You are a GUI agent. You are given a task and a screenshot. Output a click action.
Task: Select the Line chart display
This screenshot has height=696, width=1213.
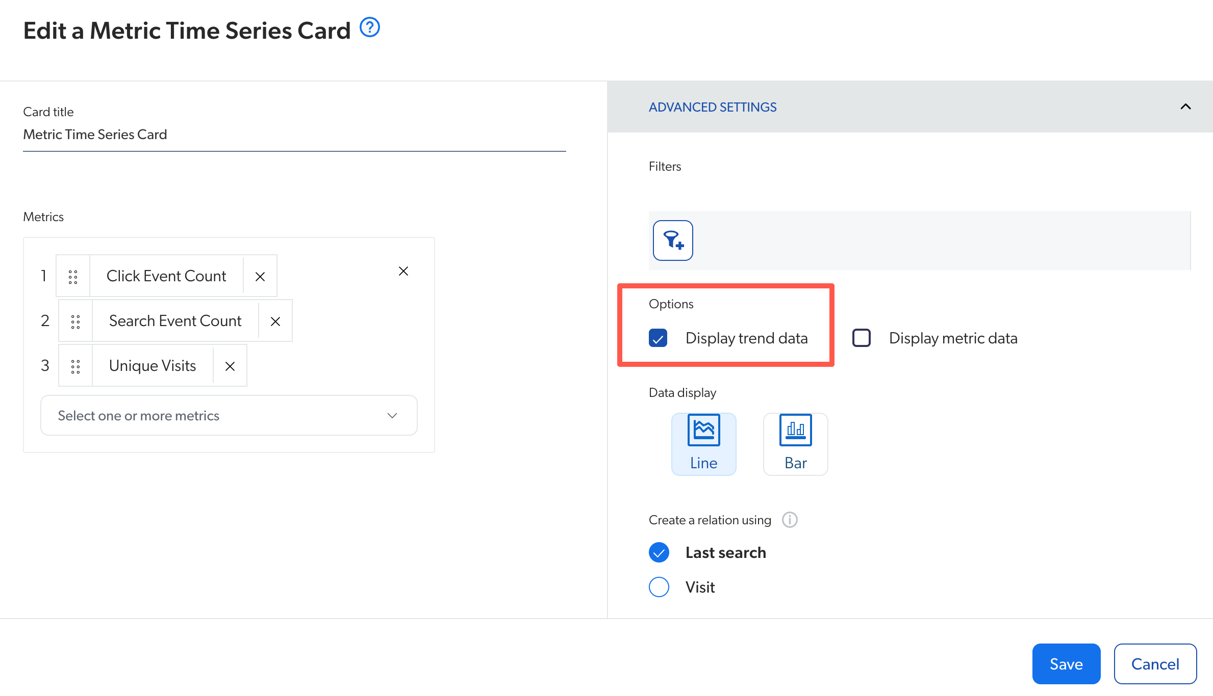pyautogui.click(x=702, y=441)
